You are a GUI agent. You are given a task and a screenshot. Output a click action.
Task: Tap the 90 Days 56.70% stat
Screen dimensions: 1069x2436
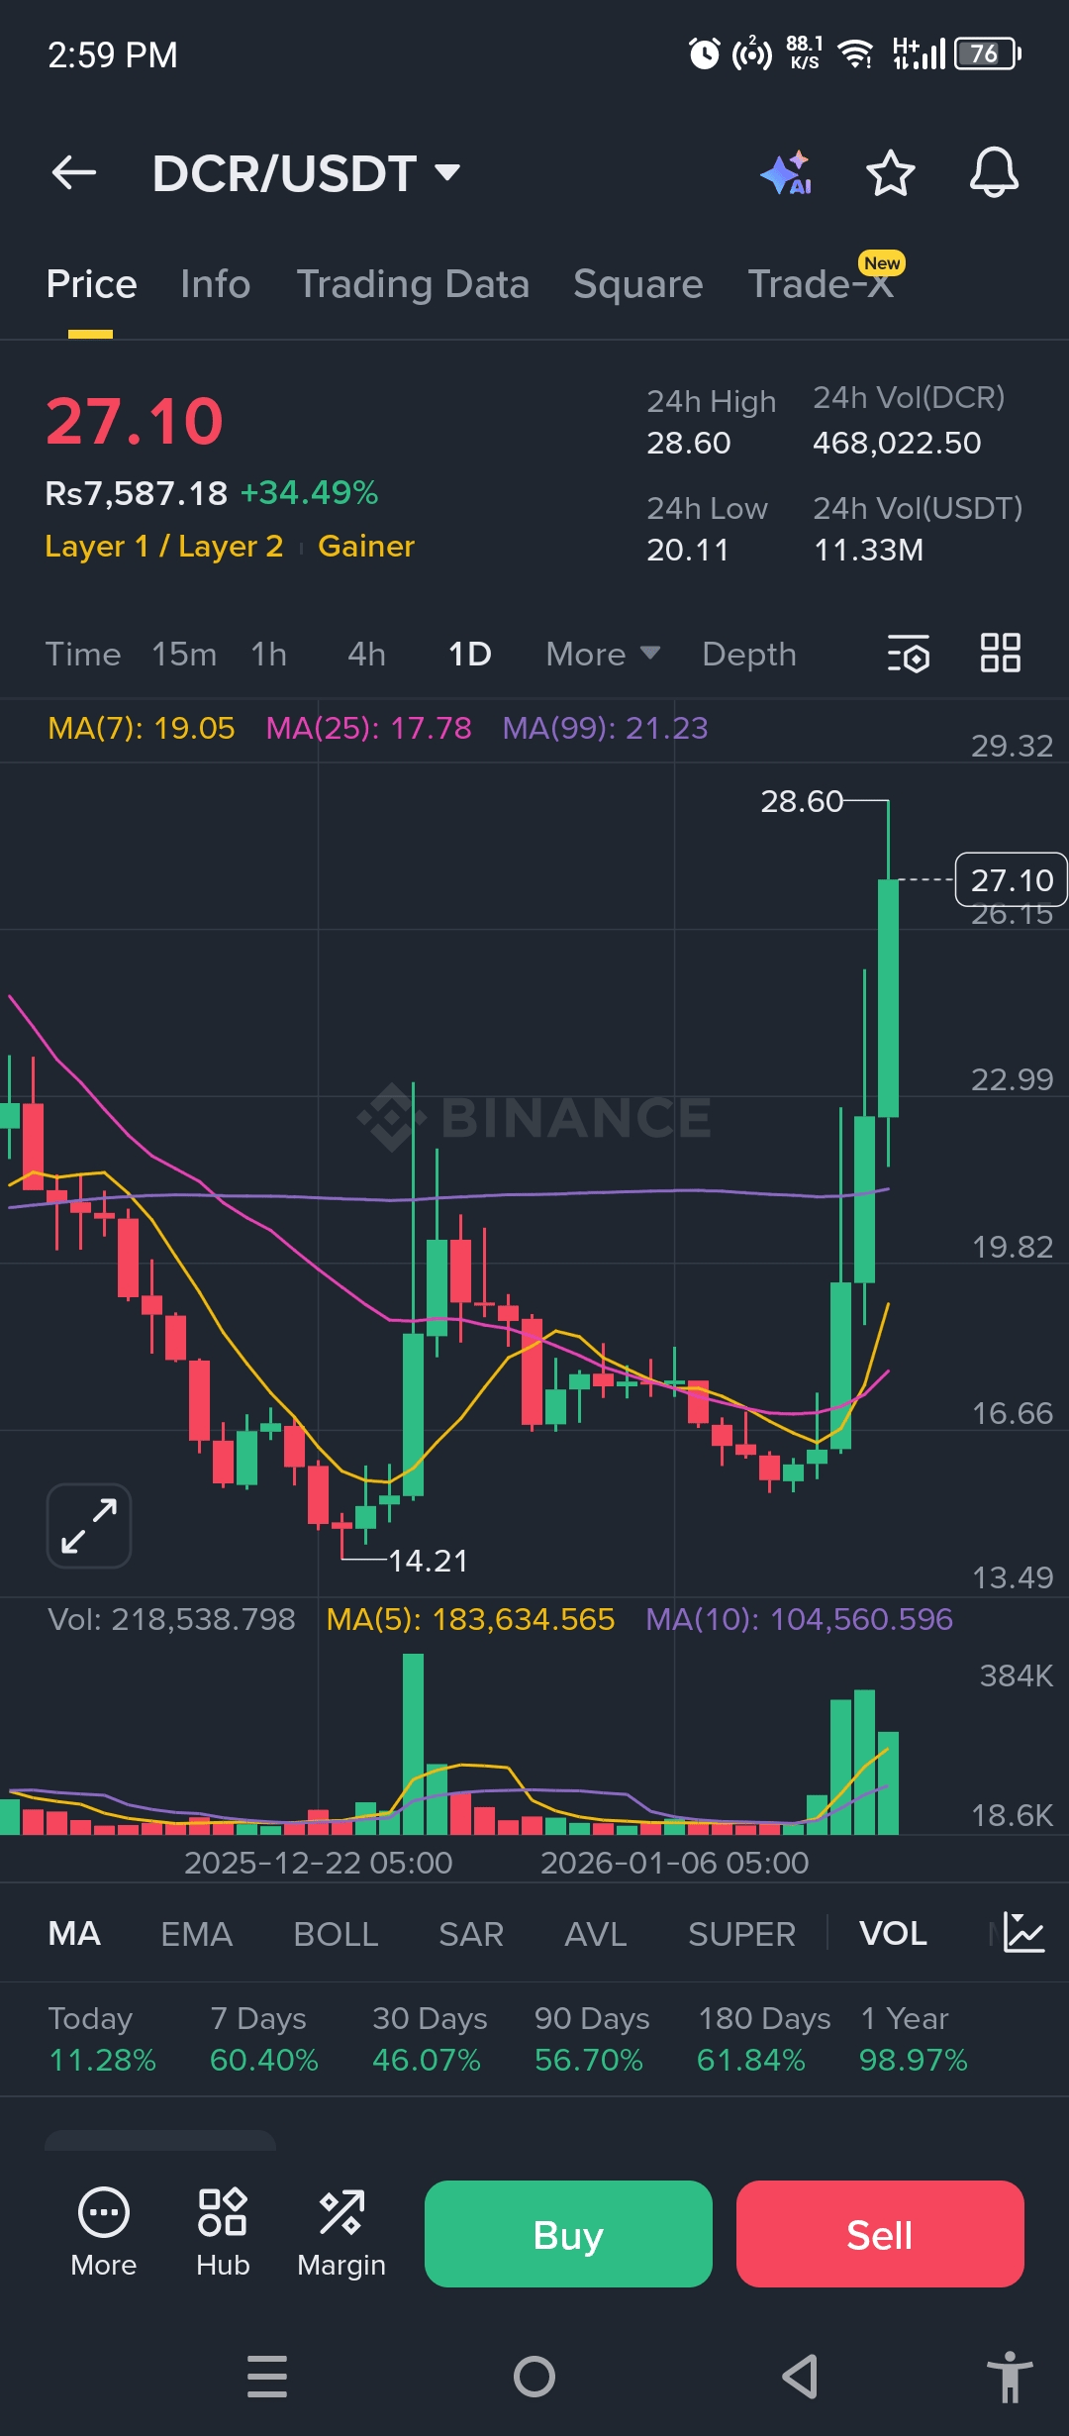coord(591,2039)
